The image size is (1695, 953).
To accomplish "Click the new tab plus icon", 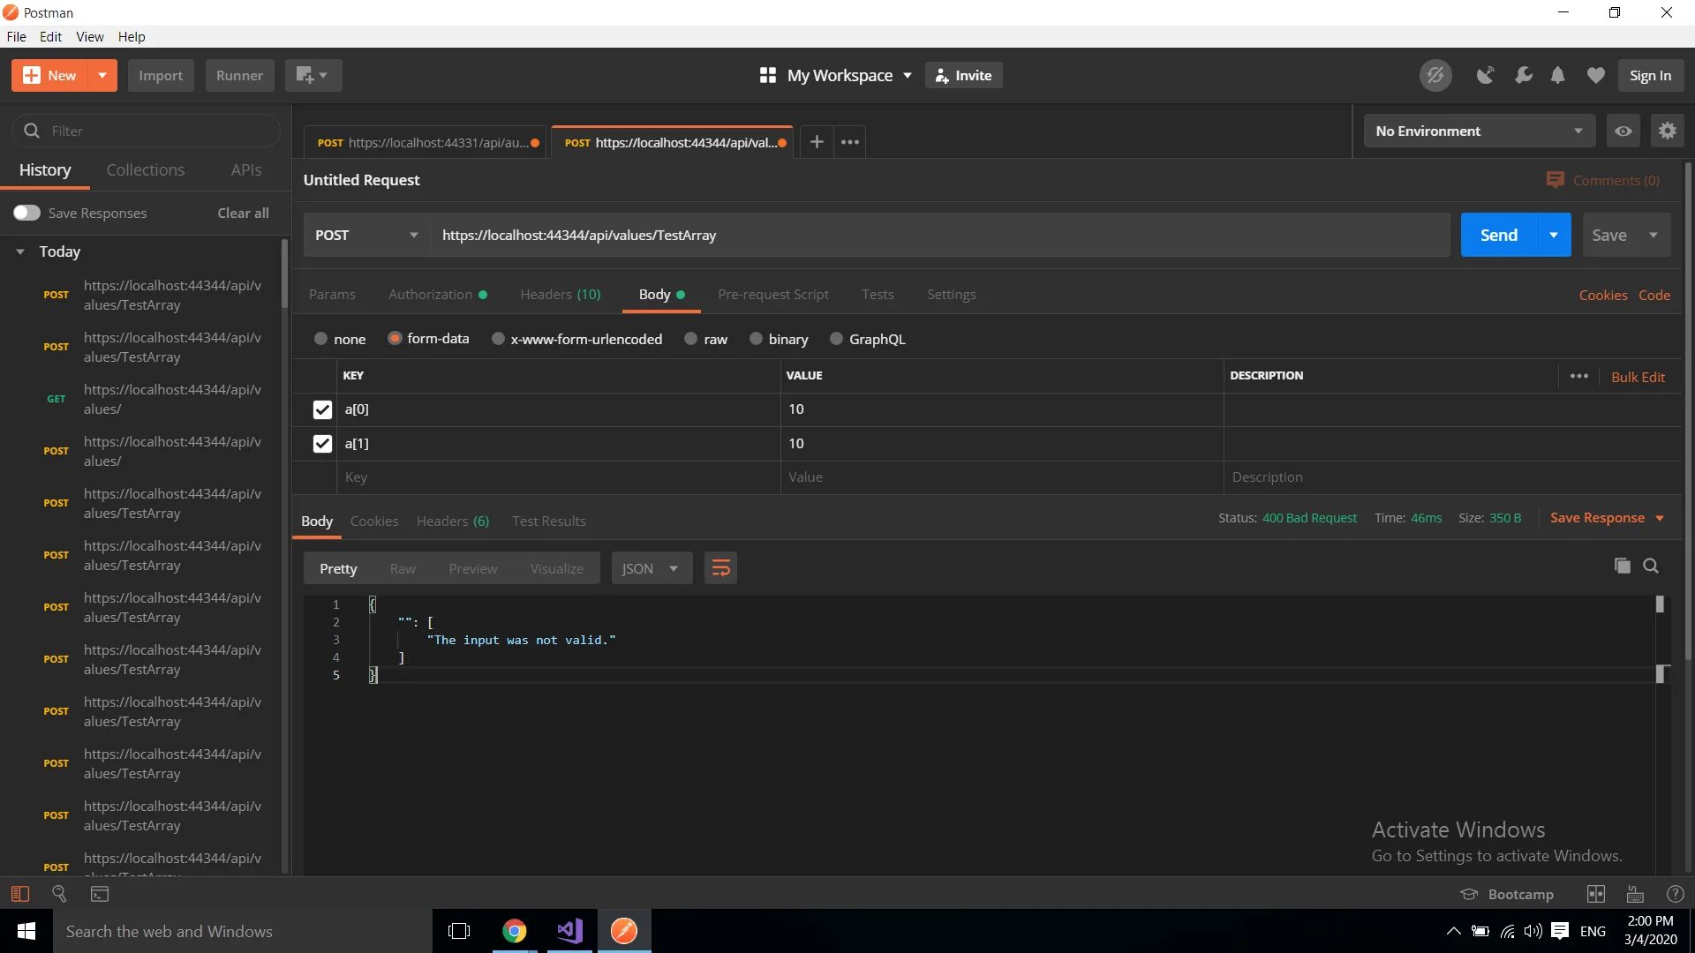I will coord(817,141).
